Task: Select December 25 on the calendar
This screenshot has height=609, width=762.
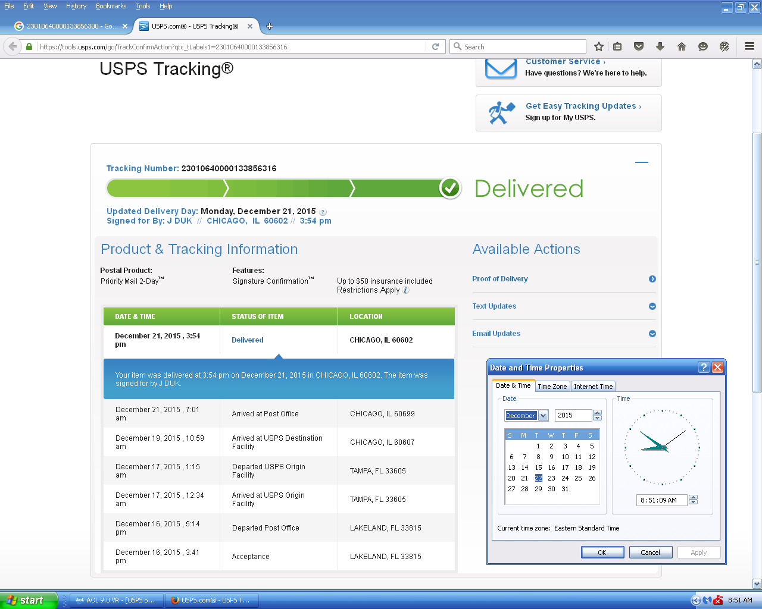Action: click(x=578, y=478)
